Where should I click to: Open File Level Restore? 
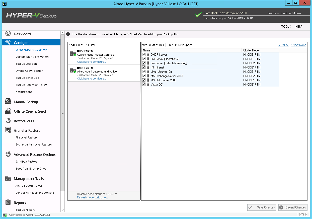click(x=27, y=137)
